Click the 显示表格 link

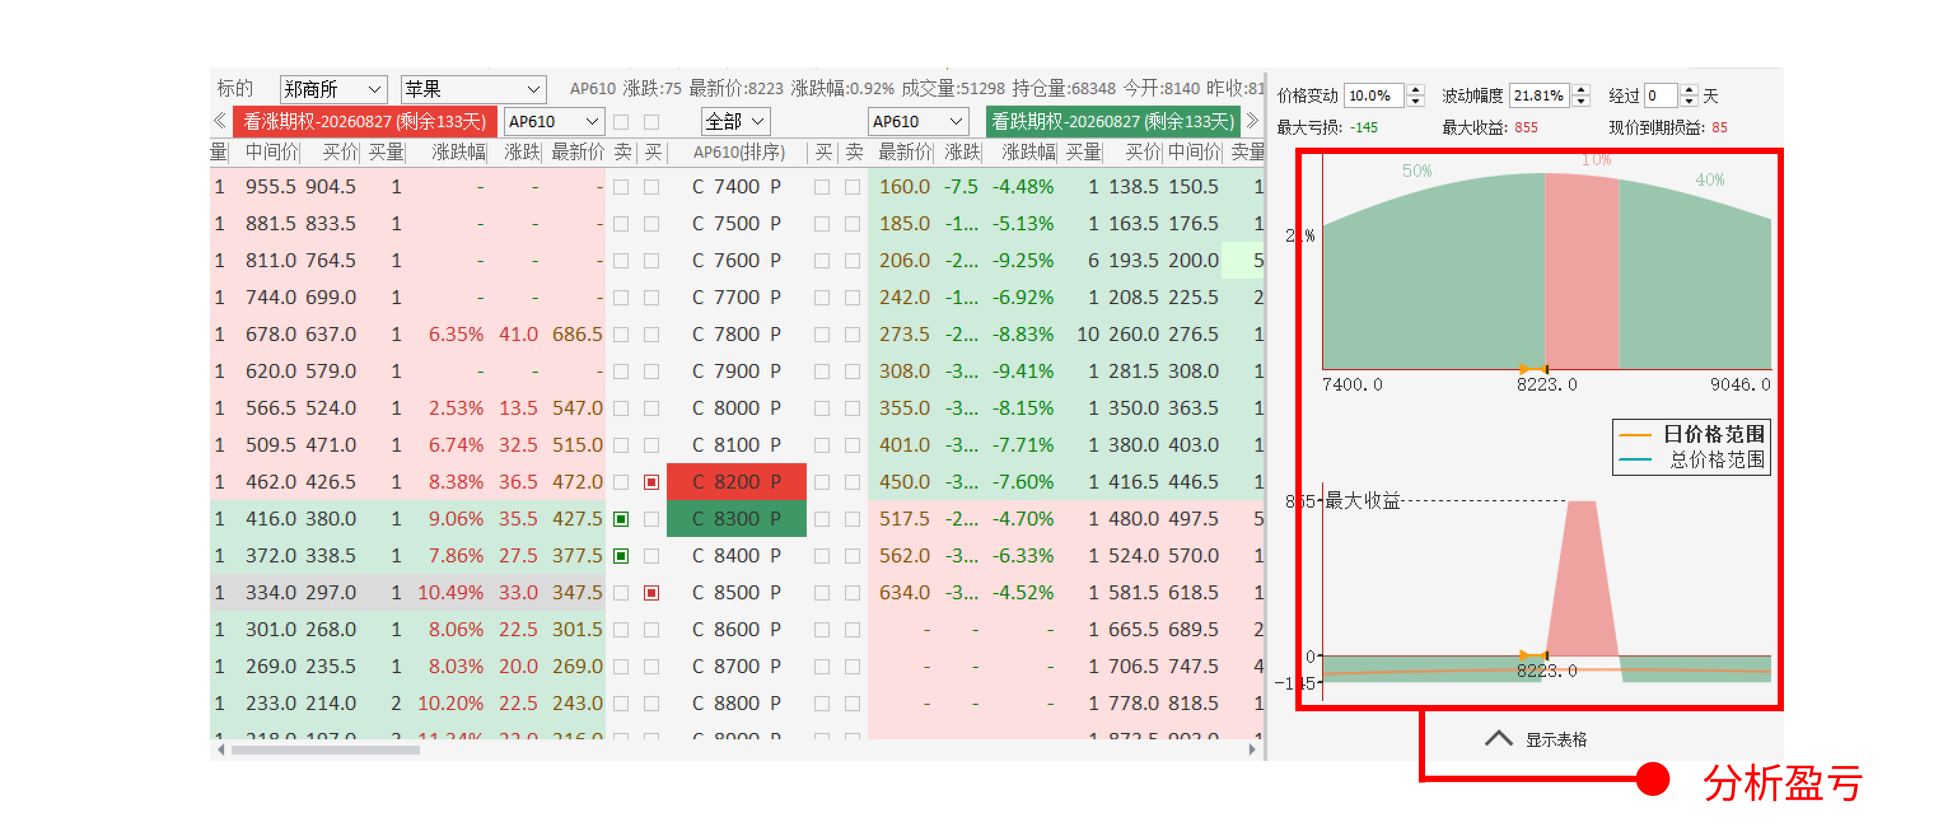(x=1556, y=739)
